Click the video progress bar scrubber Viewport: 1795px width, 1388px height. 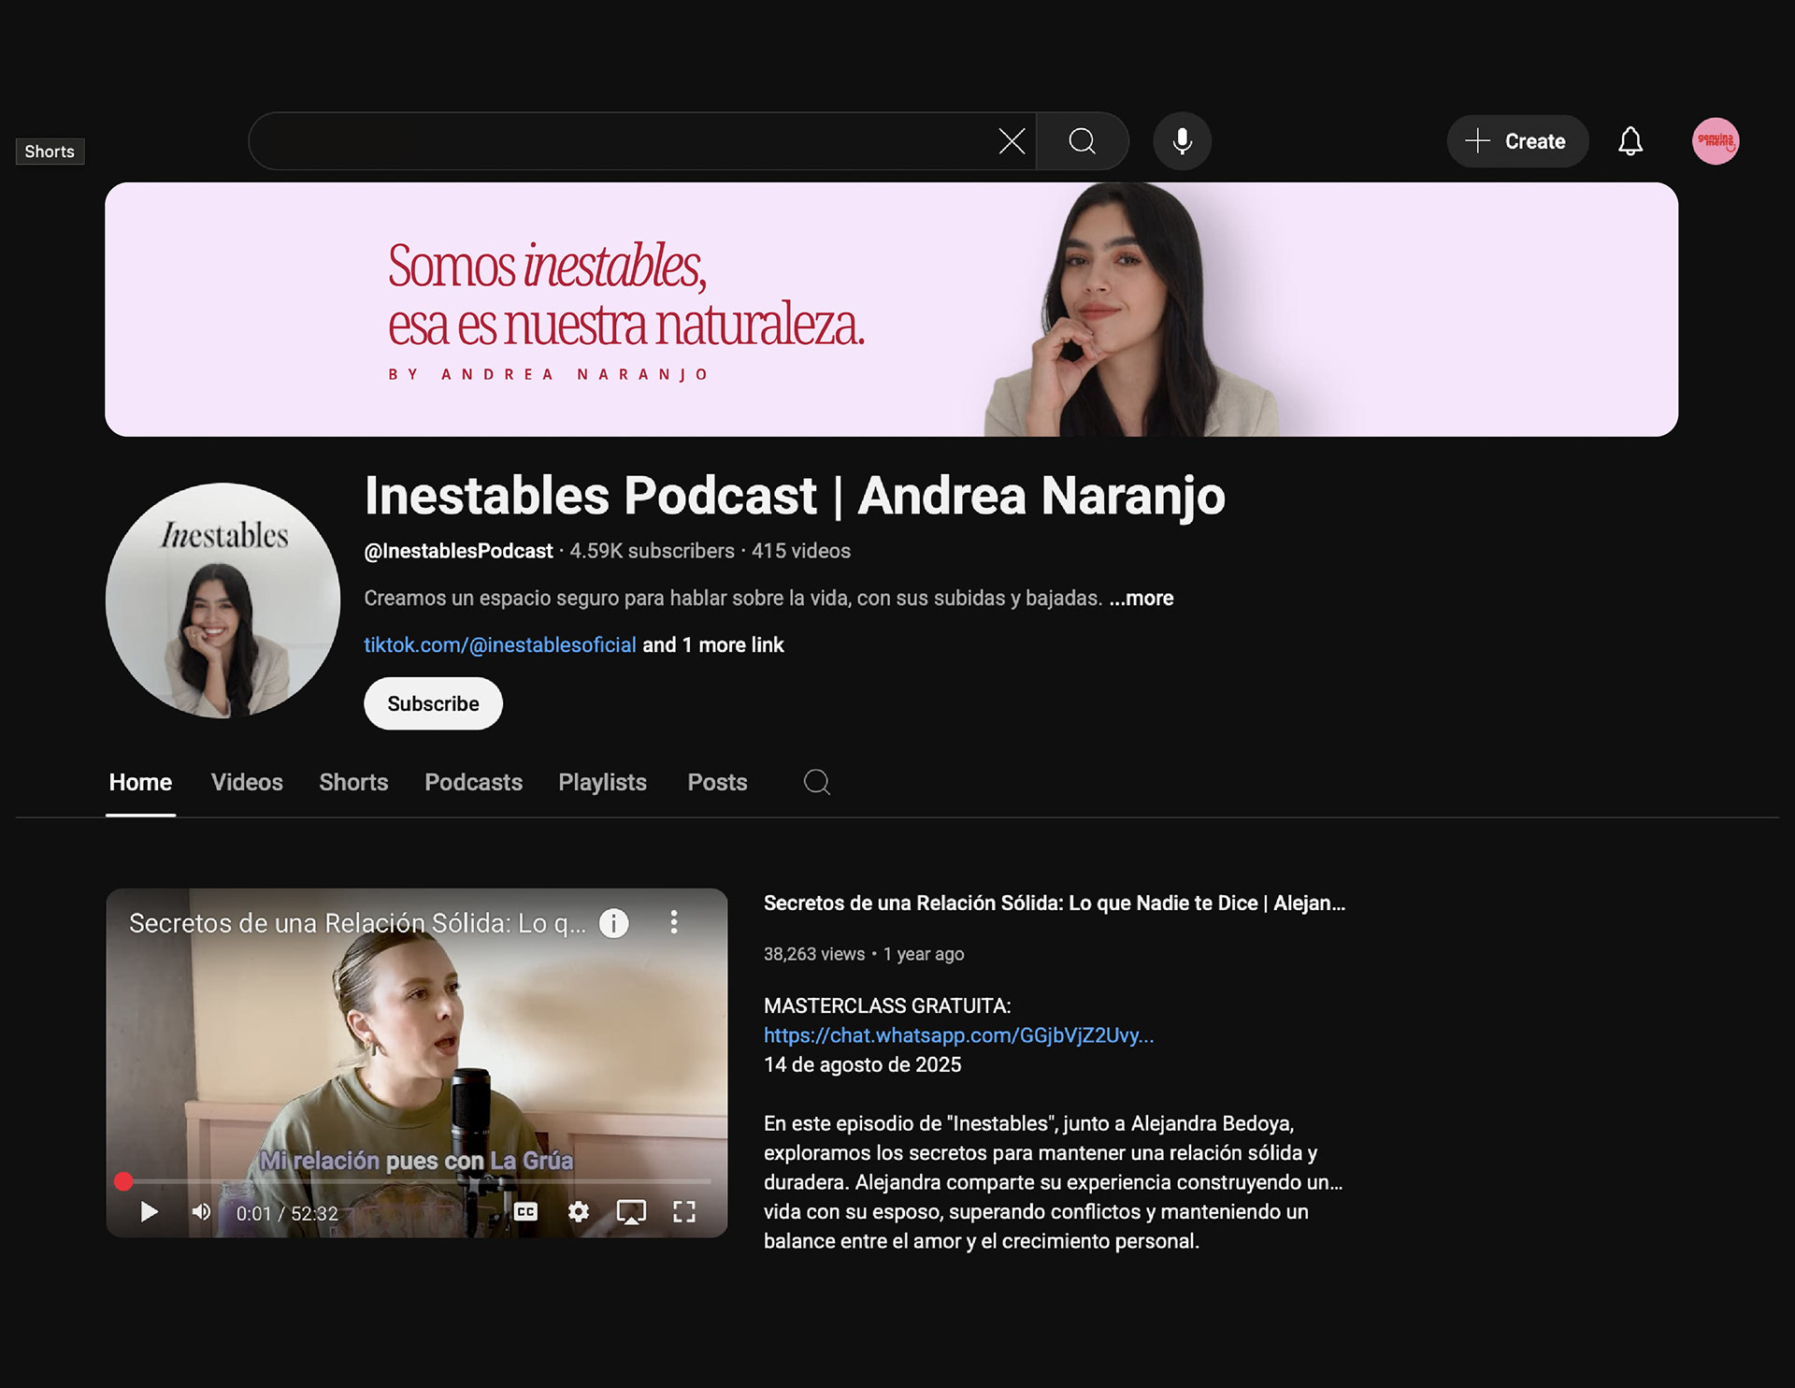click(123, 1181)
